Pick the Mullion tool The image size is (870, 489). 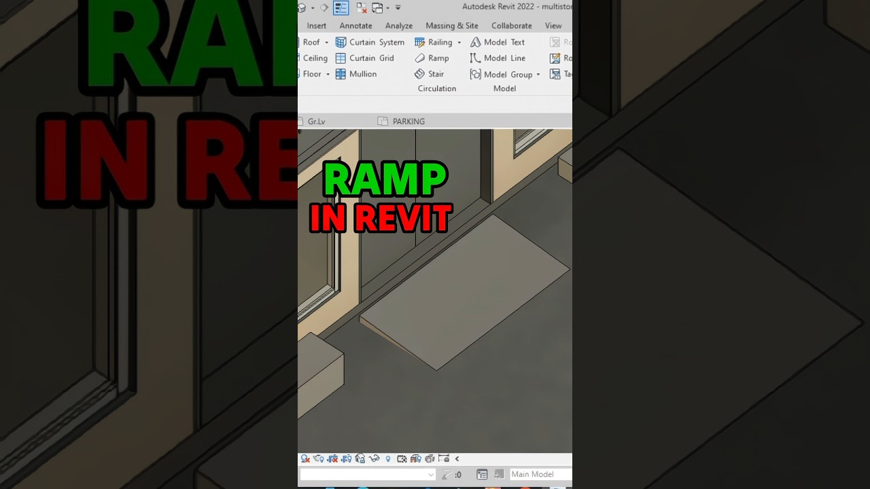pos(356,74)
